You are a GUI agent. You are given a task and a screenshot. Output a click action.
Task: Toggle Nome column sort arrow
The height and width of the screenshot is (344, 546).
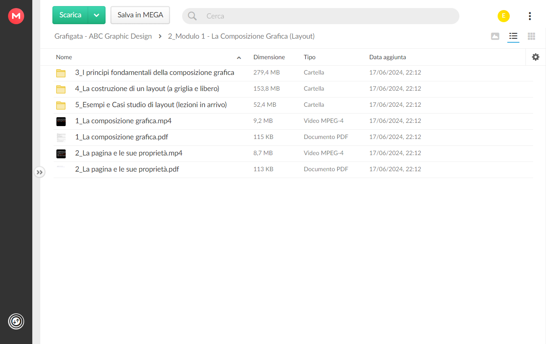[239, 58]
